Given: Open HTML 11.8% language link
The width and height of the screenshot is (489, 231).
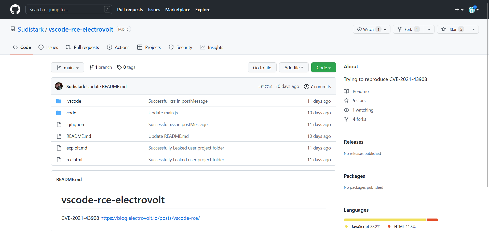Looking at the screenshot, I should point(402,226).
